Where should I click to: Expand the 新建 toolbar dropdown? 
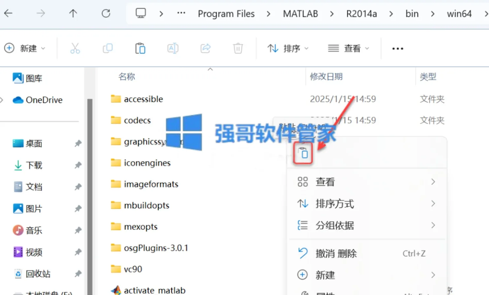[x=25, y=49]
